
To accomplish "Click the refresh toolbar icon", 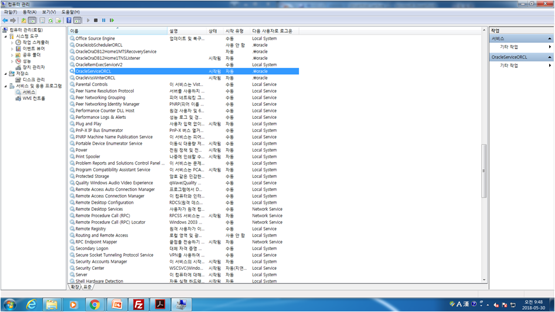I will (50, 20).
